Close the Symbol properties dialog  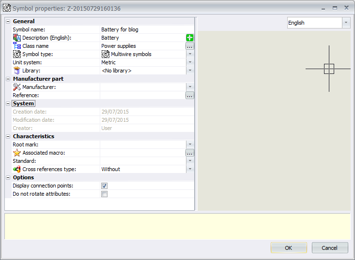point(346,8)
